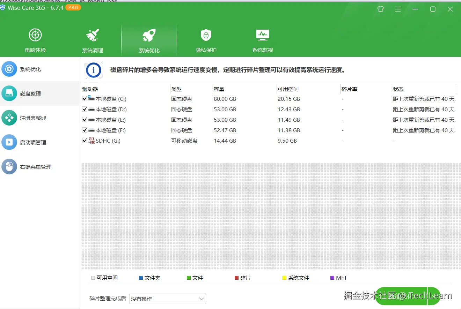
Task: Open the 系统监视 monitor icon
Action: click(263, 35)
